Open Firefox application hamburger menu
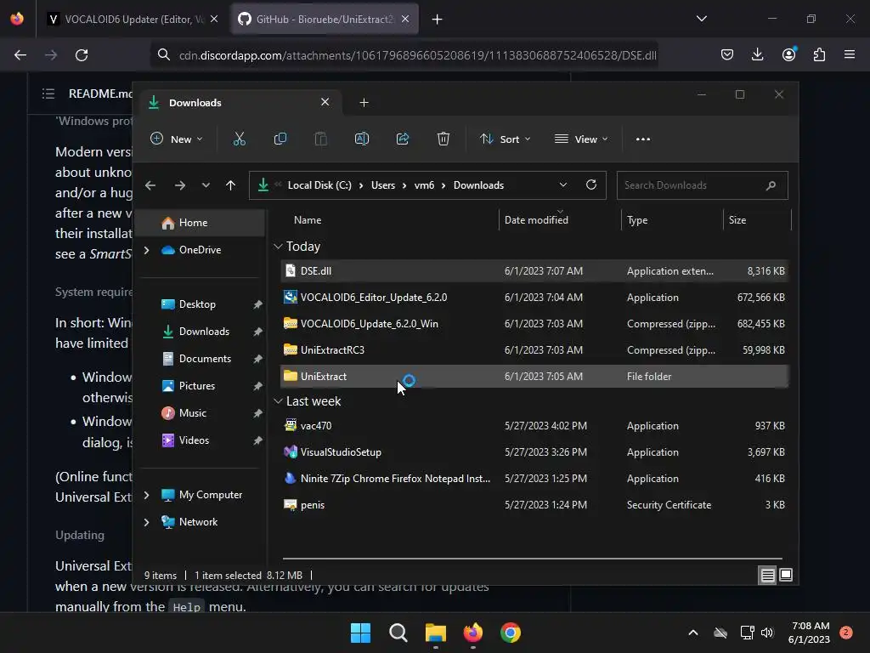The width and height of the screenshot is (870, 653). pos(850,54)
